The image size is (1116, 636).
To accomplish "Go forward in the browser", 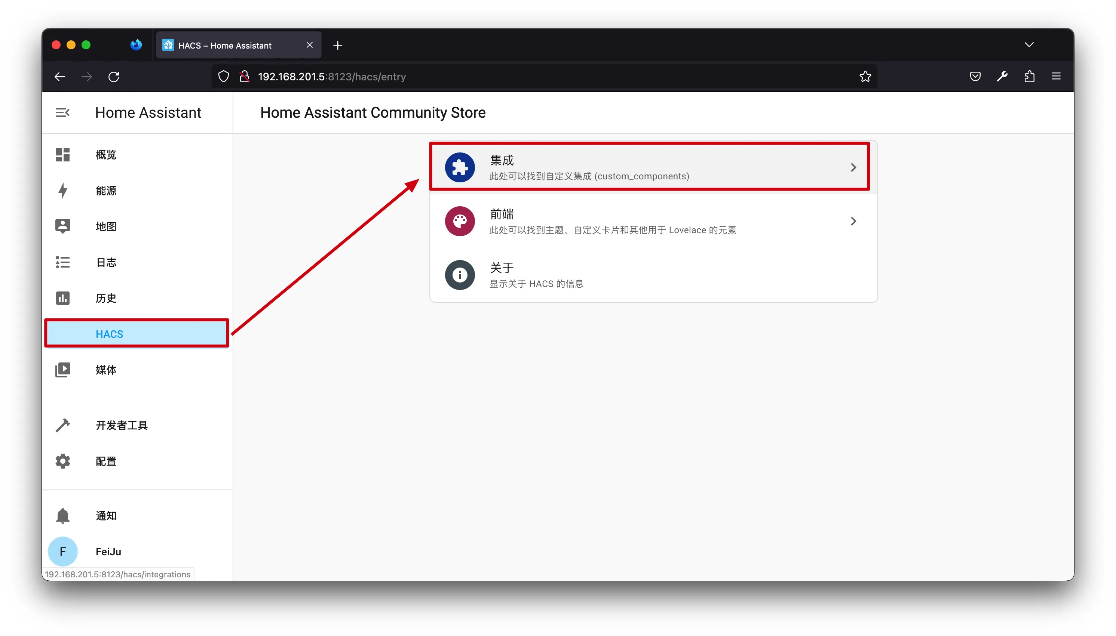I will tap(86, 77).
